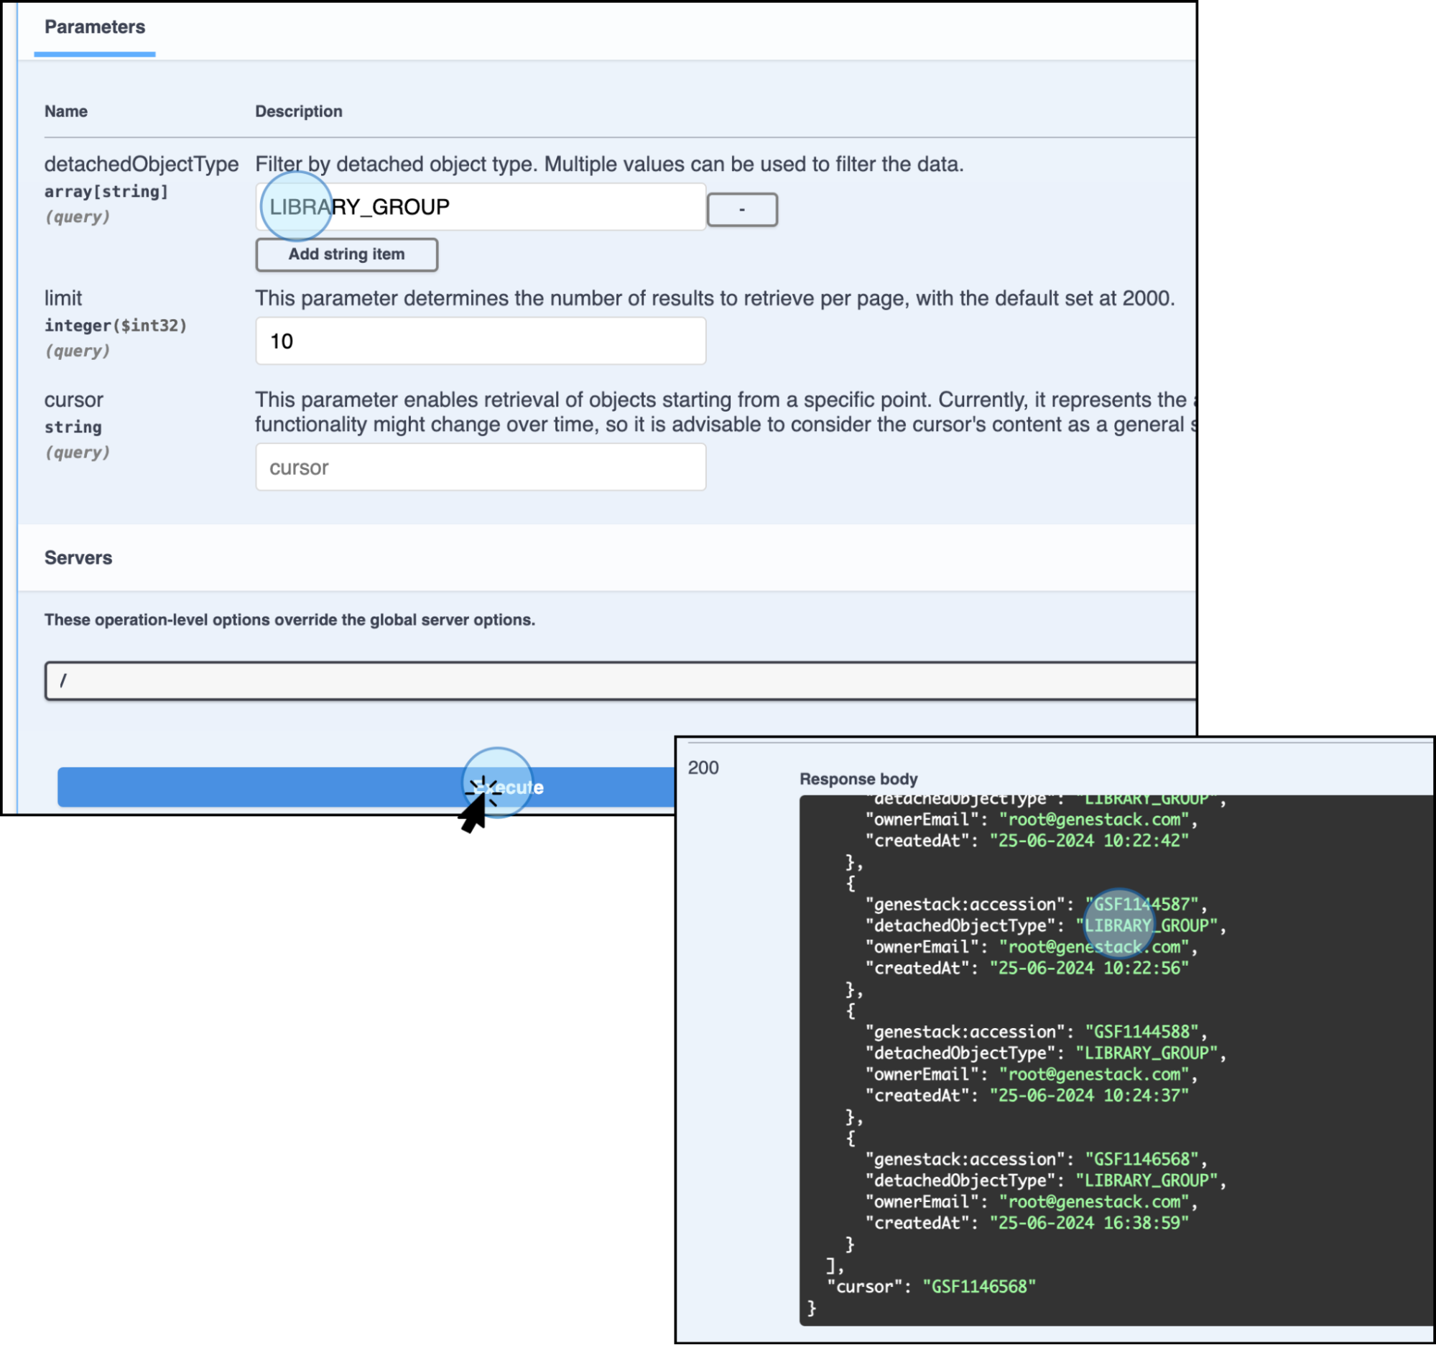Screen dimensions: 1436x1345
Task: Click Add string item button
Action: (x=347, y=254)
